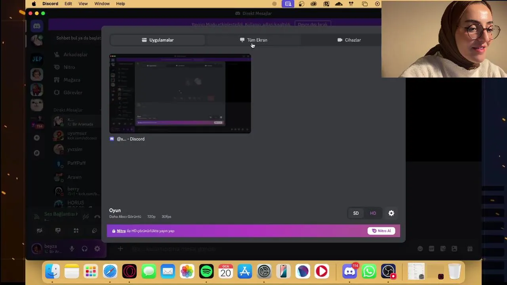The image size is (507, 285).
Task: Open WhatsApp from the Dock
Action: [369, 271]
